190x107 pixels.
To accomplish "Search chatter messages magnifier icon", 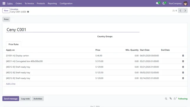I will tap(166, 99).
